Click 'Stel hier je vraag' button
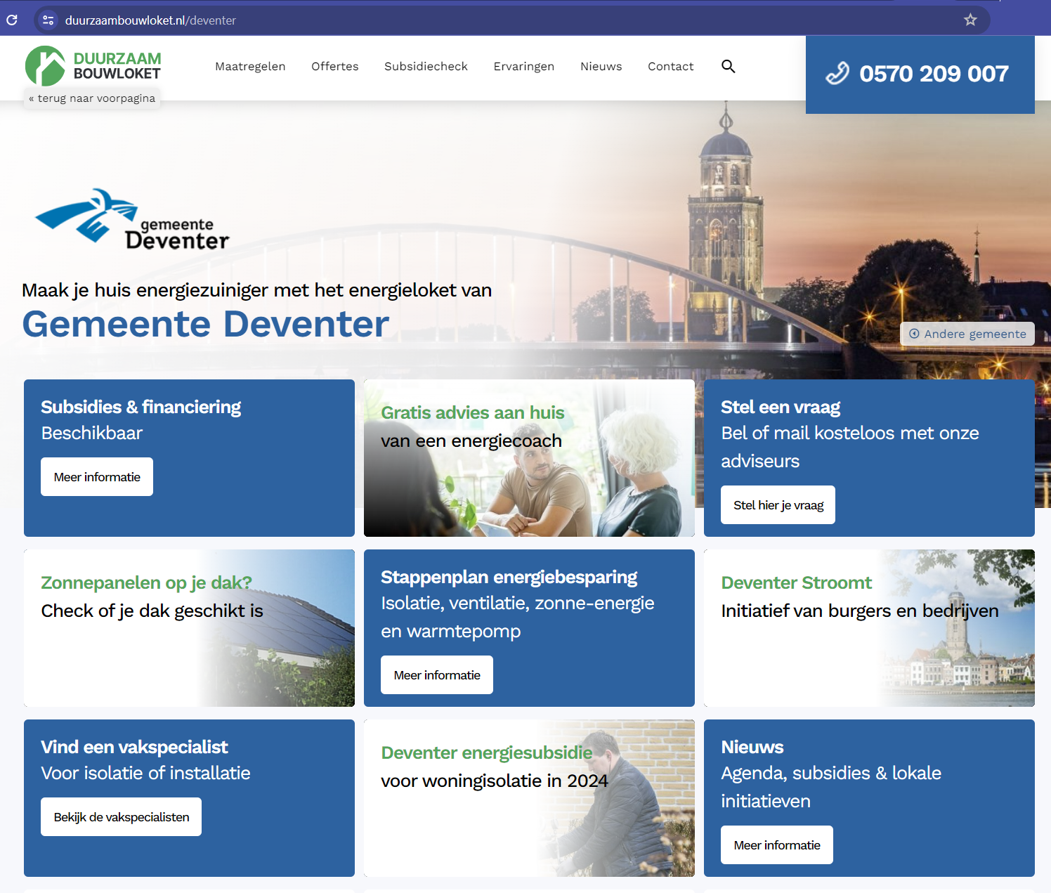1051x893 pixels. click(x=778, y=505)
